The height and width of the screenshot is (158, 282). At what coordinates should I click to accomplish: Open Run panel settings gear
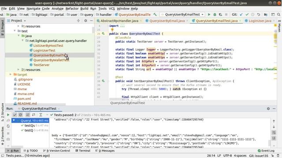click(x=268, y=108)
